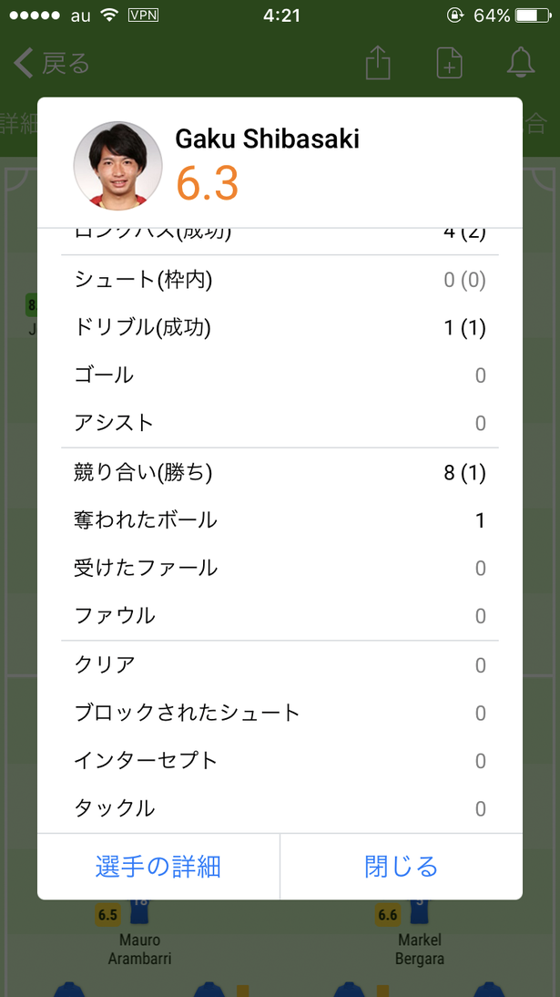Tap the share icon in header

(378, 64)
